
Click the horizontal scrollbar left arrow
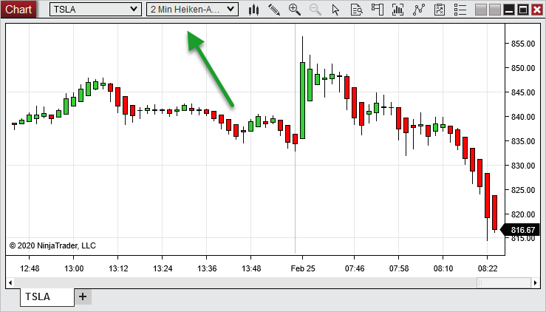(10, 282)
